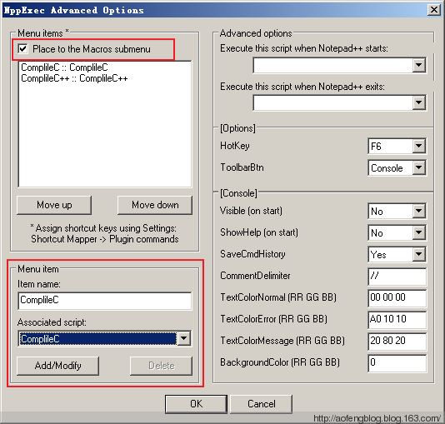The image size is (445, 424).
Task: Click the BackgroundColor value field
Action: click(x=397, y=362)
